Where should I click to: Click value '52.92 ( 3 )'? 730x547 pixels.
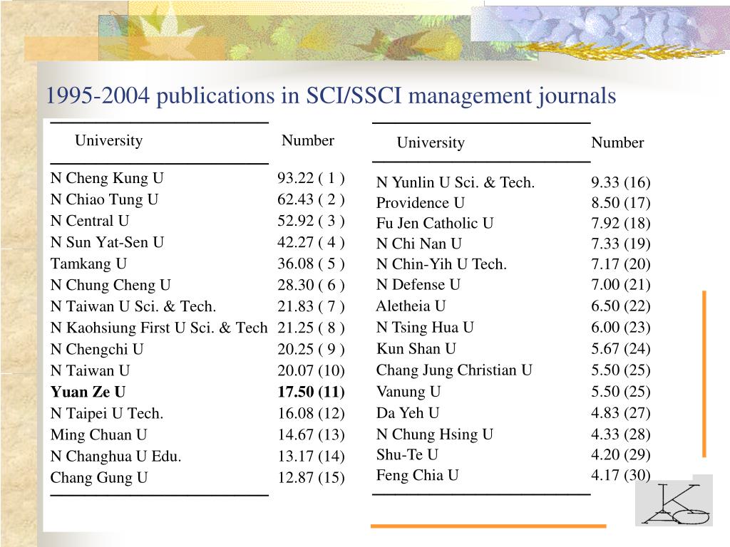pyautogui.click(x=311, y=221)
